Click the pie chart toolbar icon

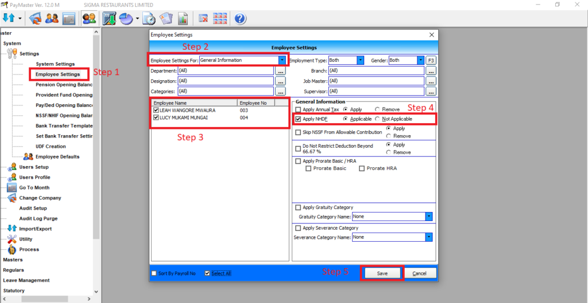pyautogui.click(x=126, y=18)
